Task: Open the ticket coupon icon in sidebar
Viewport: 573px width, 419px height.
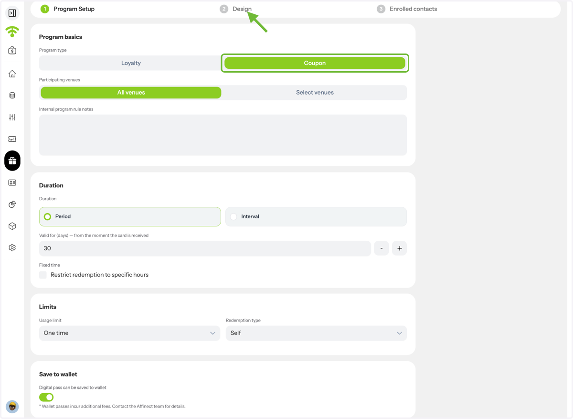Action: pyautogui.click(x=12, y=139)
